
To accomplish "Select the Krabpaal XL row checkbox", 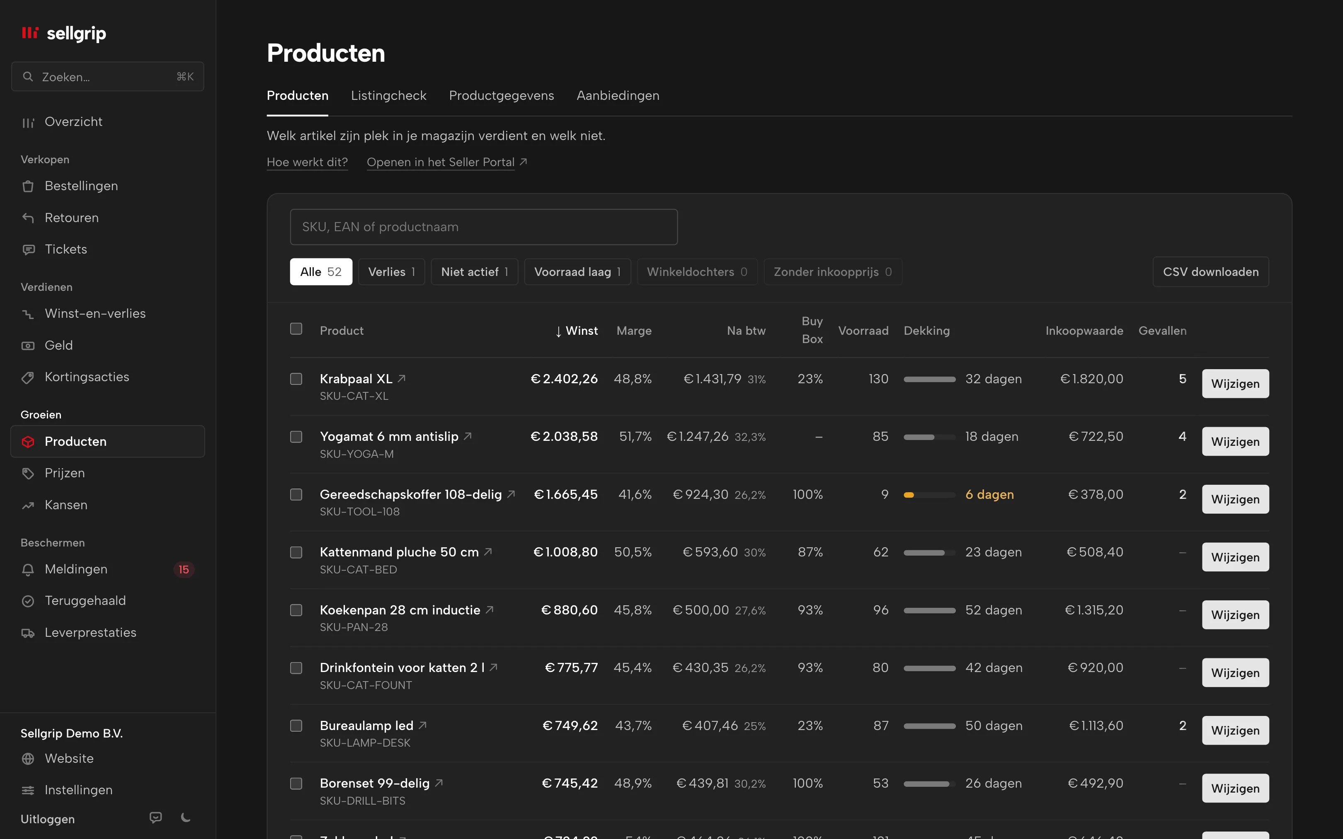I will (296, 379).
